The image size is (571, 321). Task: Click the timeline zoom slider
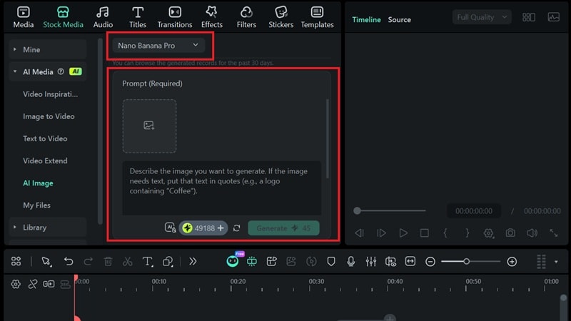471,261
